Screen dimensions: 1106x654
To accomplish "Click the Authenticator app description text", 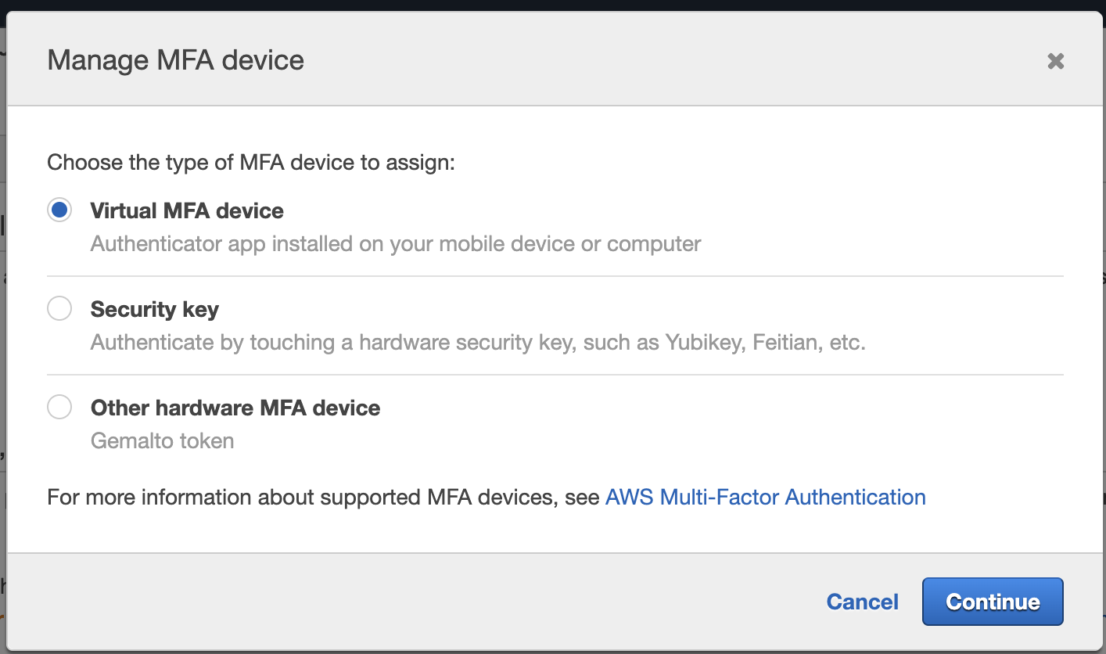I will click(x=396, y=244).
